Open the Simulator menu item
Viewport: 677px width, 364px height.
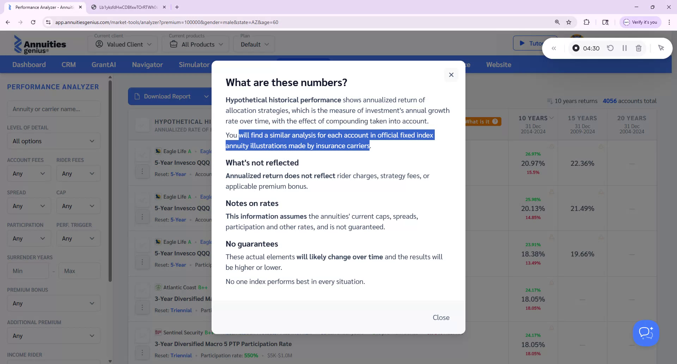194,65
